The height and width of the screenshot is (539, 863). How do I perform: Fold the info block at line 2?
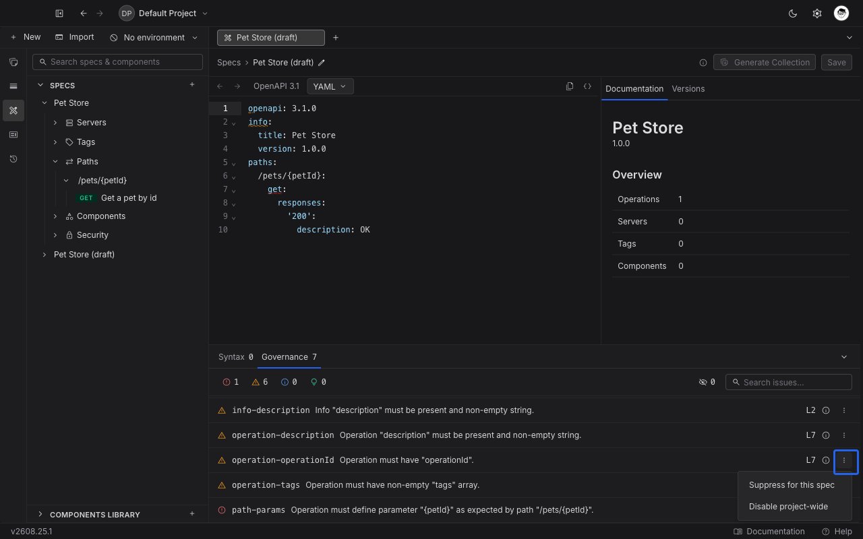pos(234,123)
